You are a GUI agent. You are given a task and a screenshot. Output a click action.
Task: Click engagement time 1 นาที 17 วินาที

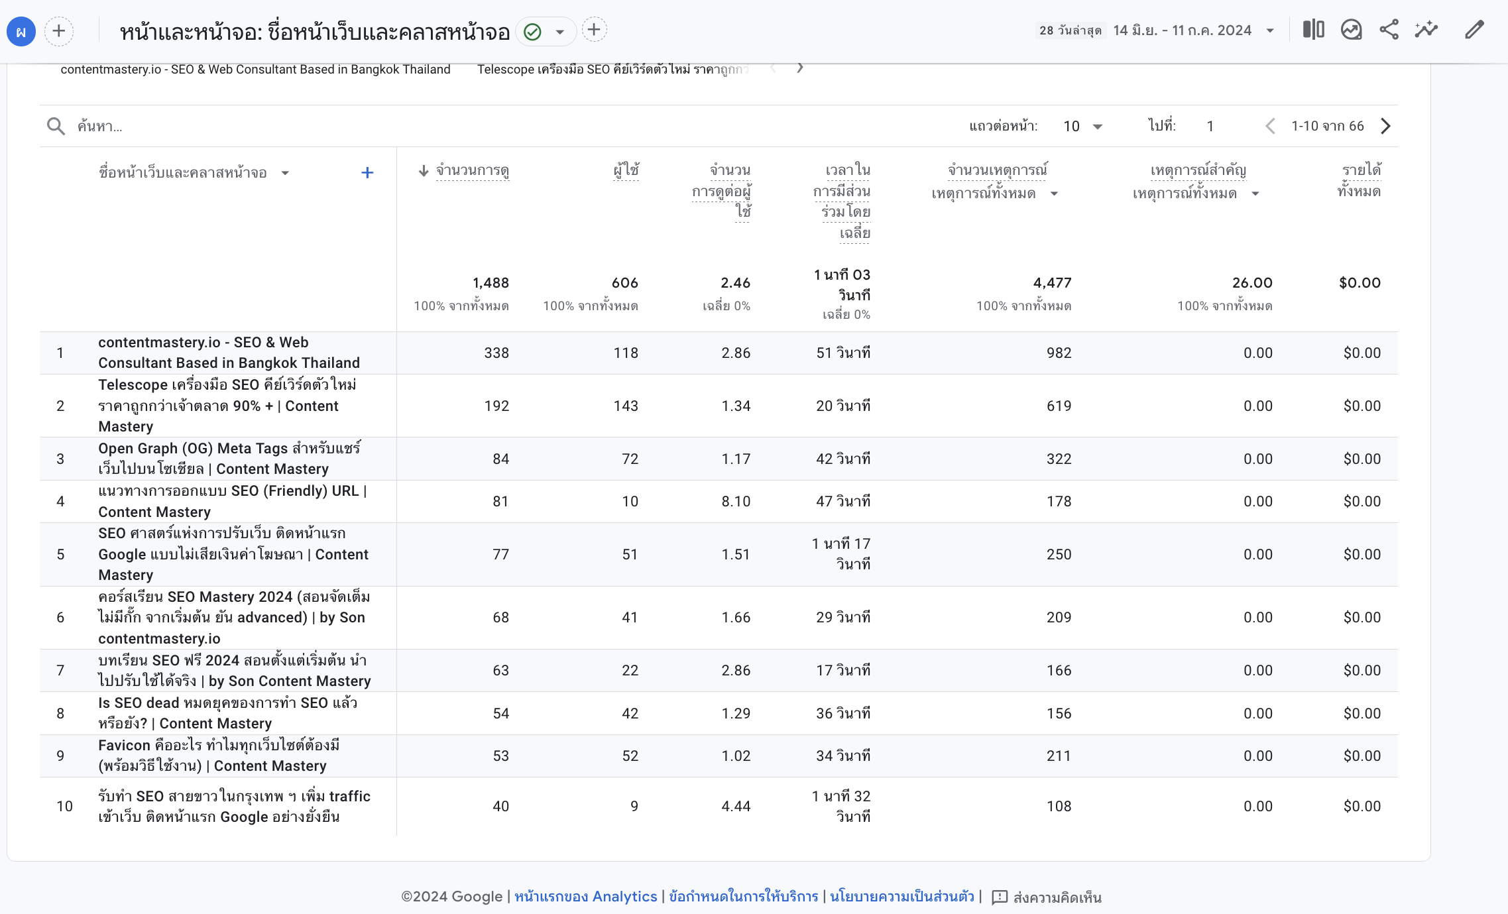[841, 554]
